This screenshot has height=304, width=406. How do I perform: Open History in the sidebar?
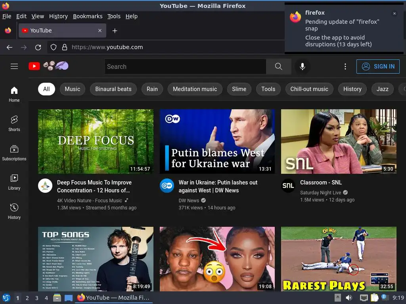click(x=14, y=211)
